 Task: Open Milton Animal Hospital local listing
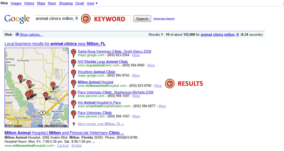click(96, 82)
